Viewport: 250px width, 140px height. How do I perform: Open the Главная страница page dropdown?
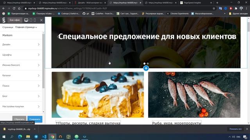click(x=26, y=27)
